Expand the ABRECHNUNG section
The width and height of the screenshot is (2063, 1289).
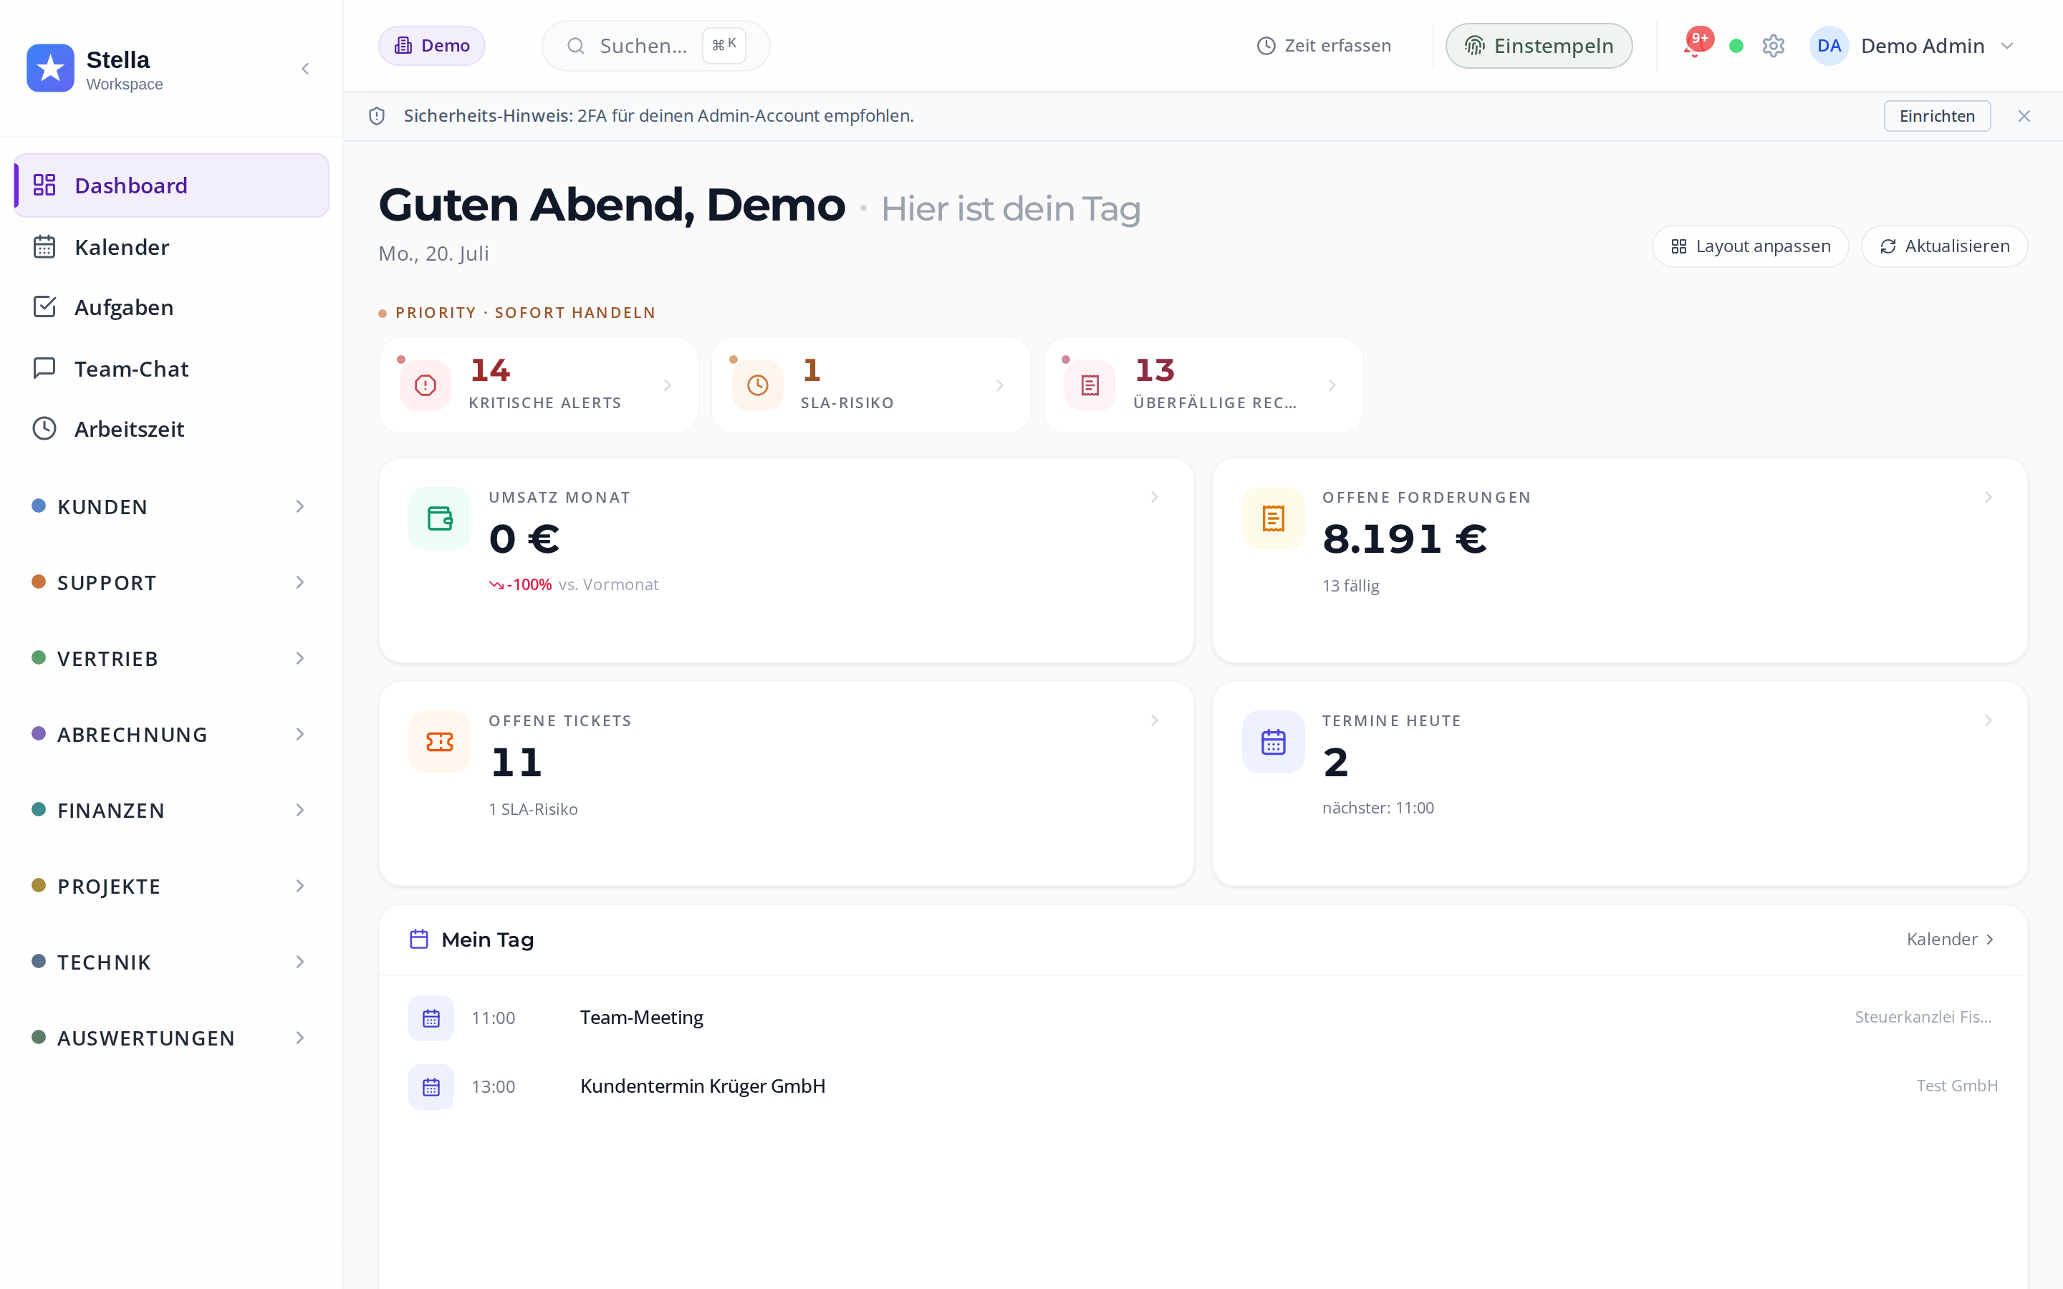[x=170, y=734]
